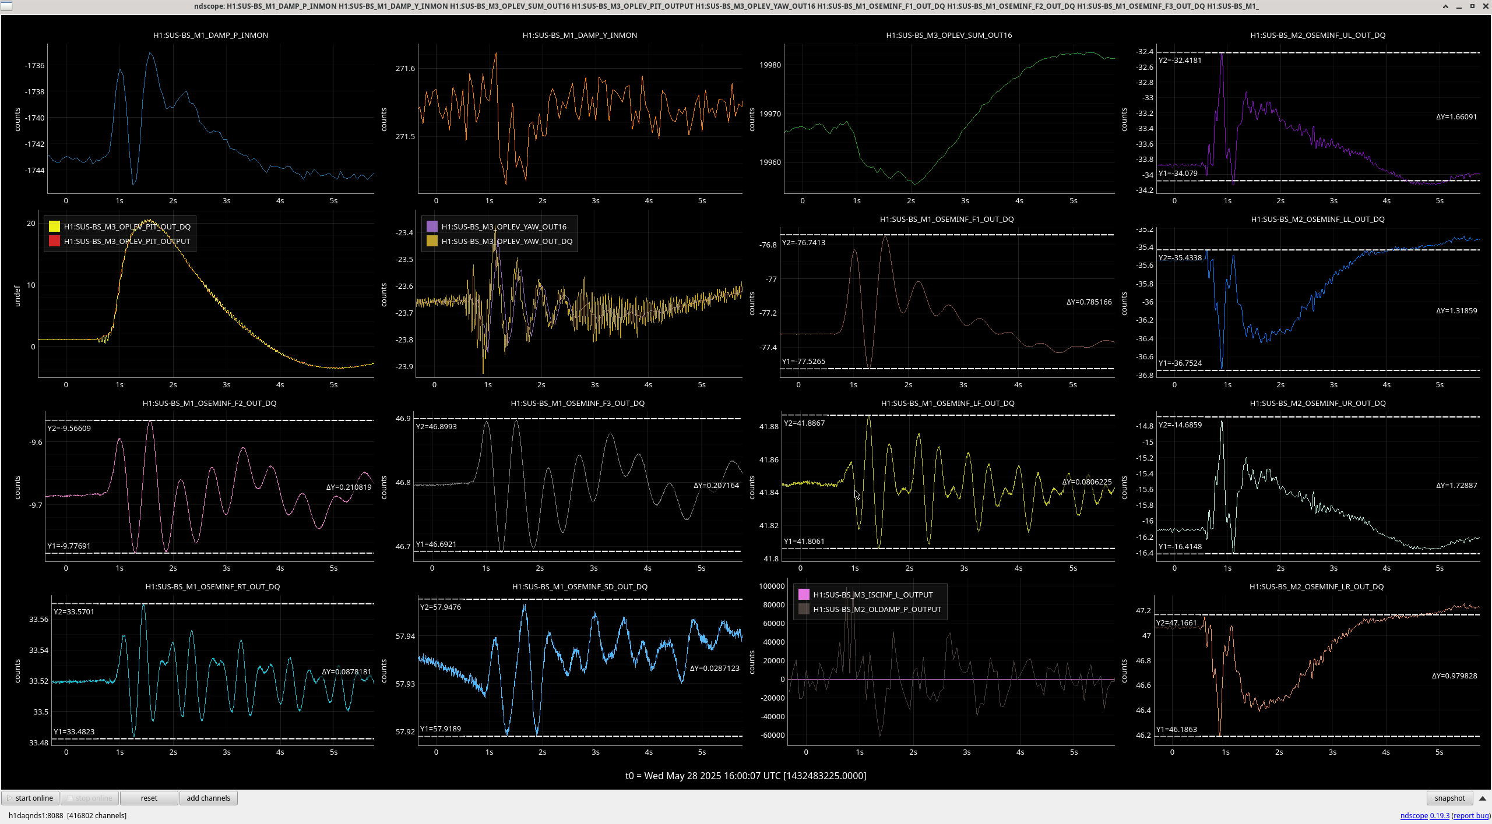The width and height of the screenshot is (1492, 824).
Task: Click the Y1=33.4823 cursor label
Action: 74,731
